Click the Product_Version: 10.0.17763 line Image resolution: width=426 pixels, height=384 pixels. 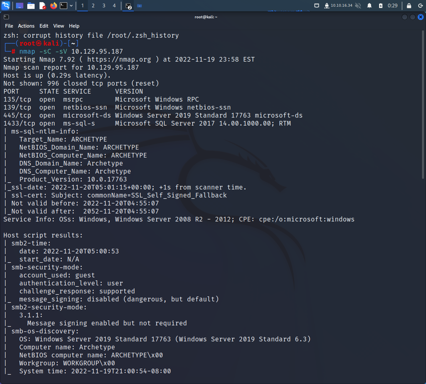click(x=73, y=179)
